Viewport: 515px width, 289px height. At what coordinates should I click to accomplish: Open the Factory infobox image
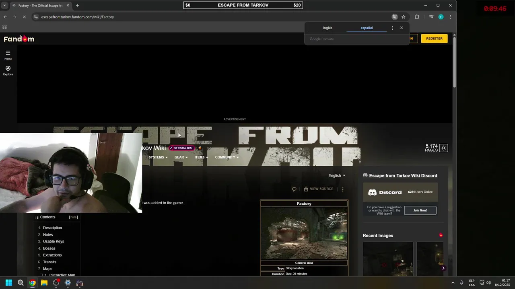point(304,234)
